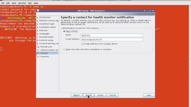Click the Java icon in DB2 Setup title bar
The image size is (191, 107).
pyautogui.click(x=38, y=11)
